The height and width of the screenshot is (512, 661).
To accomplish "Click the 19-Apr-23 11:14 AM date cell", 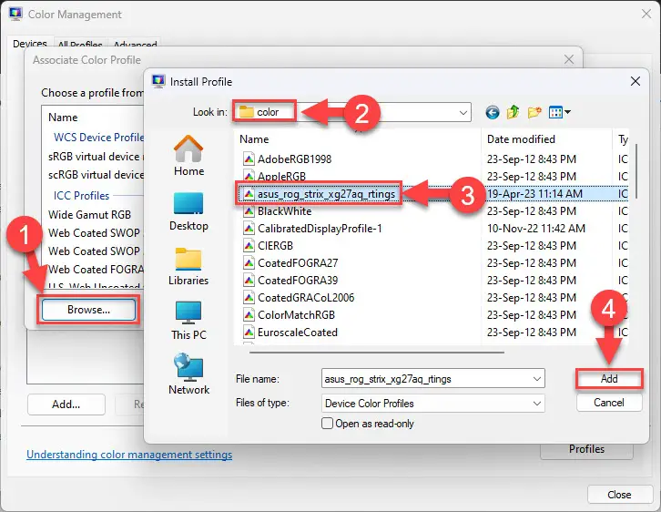I will (534, 193).
